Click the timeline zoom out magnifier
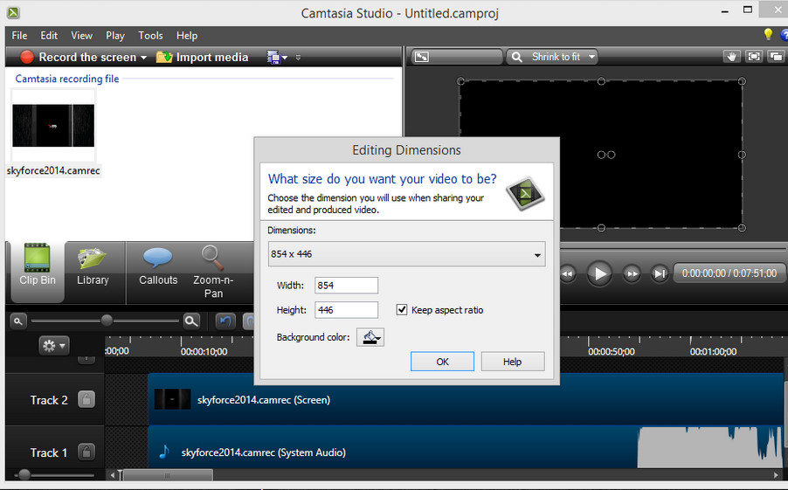Viewport: 788px width, 490px height. click(18, 321)
